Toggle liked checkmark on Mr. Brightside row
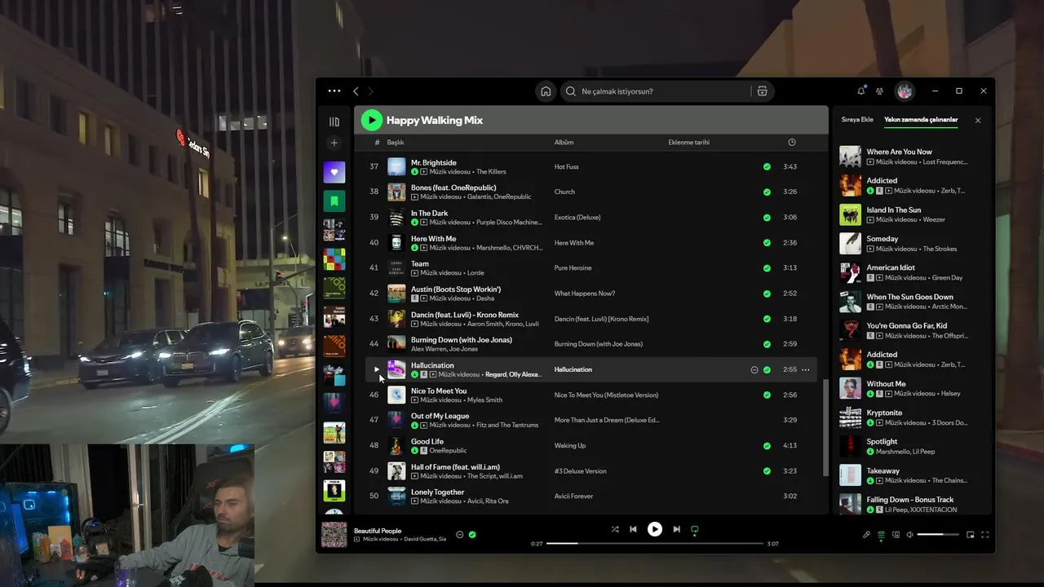The image size is (1044, 587). (767, 167)
